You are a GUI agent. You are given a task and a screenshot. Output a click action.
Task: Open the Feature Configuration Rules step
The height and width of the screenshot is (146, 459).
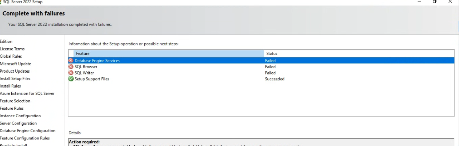pos(25,138)
